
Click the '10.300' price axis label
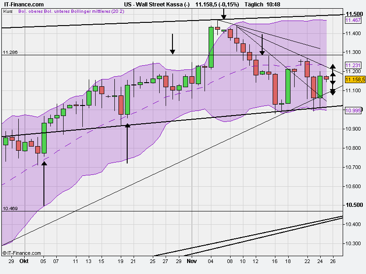[353, 243]
